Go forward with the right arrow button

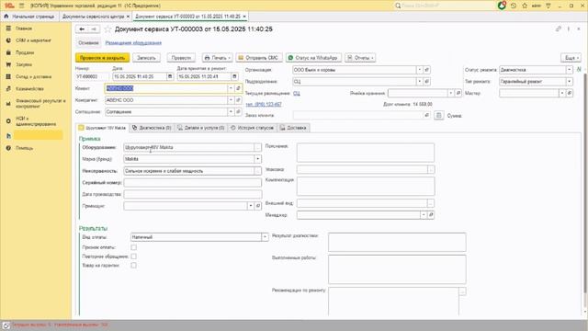point(94,29)
